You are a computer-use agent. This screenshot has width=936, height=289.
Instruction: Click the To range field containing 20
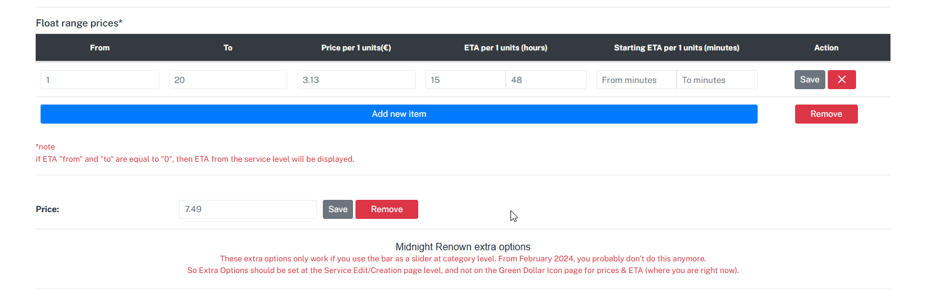228,80
